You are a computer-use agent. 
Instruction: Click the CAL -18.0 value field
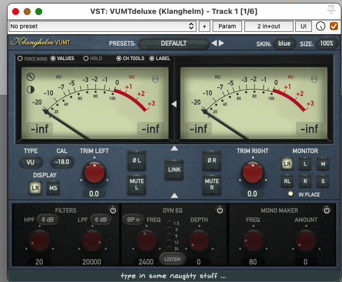[62, 162]
